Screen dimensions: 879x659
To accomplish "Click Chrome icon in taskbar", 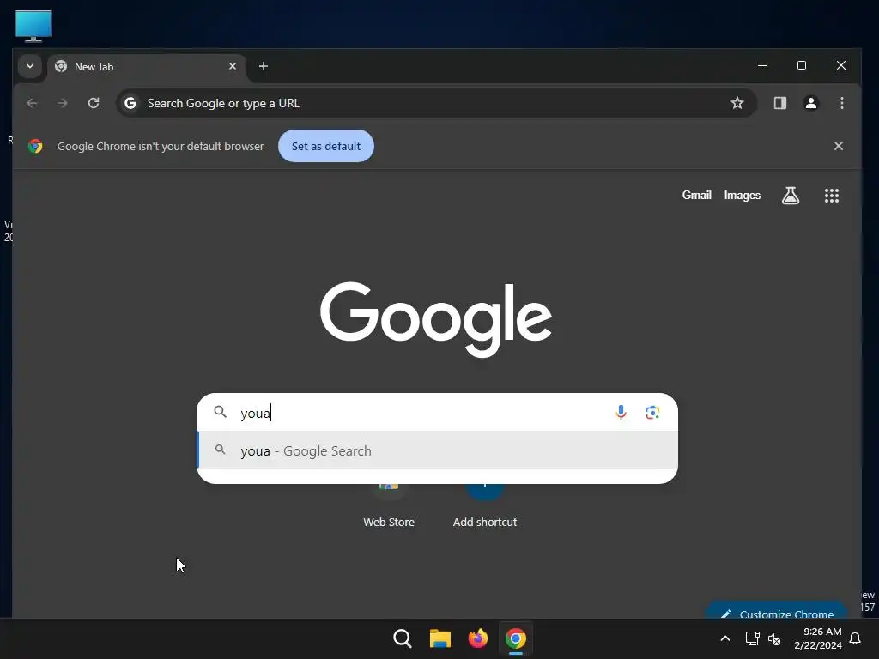I will [x=516, y=638].
